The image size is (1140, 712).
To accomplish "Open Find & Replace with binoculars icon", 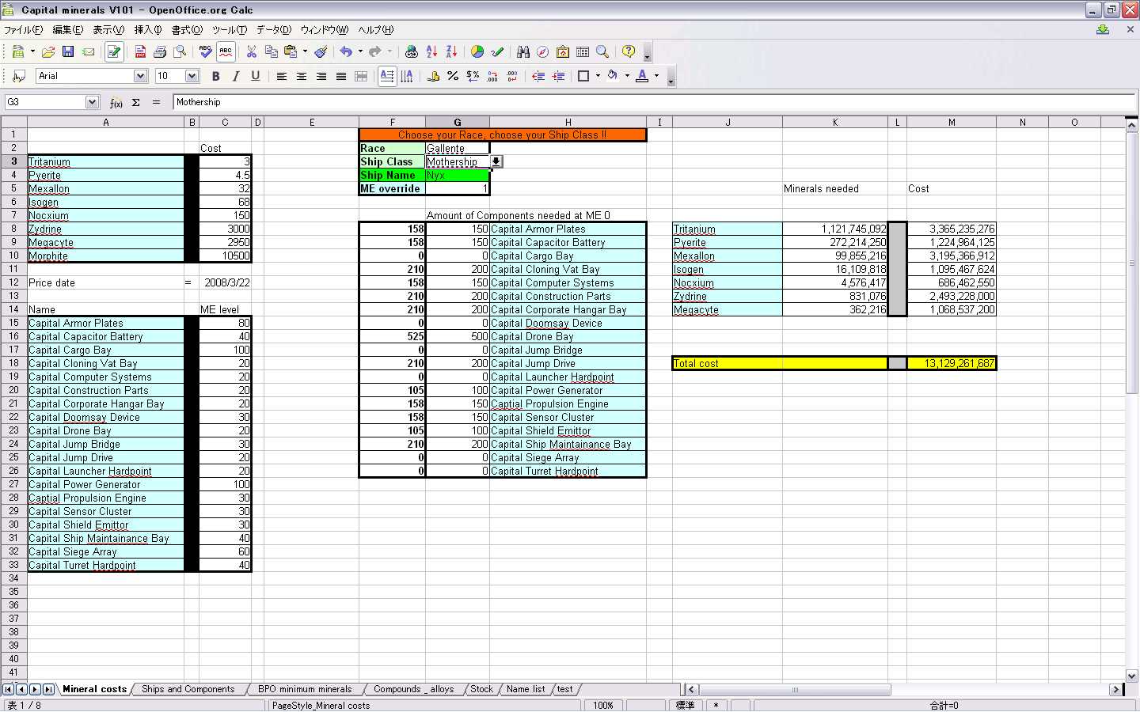I will tap(522, 51).
